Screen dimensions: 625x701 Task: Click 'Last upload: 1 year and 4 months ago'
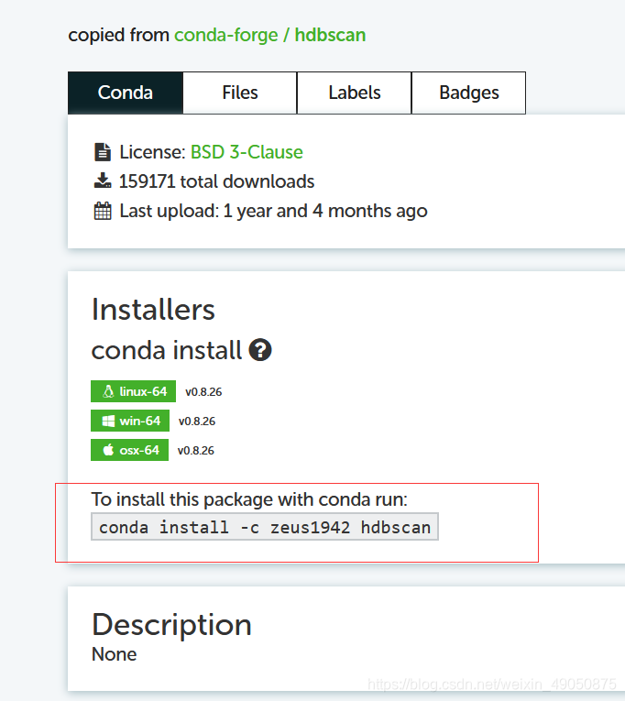click(x=274, y=211)
